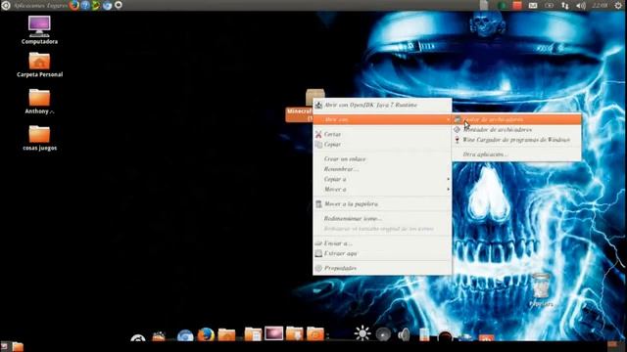627x352 pixels.
Task: Select the Computadora desktop icon
Action: pos(39,30)
